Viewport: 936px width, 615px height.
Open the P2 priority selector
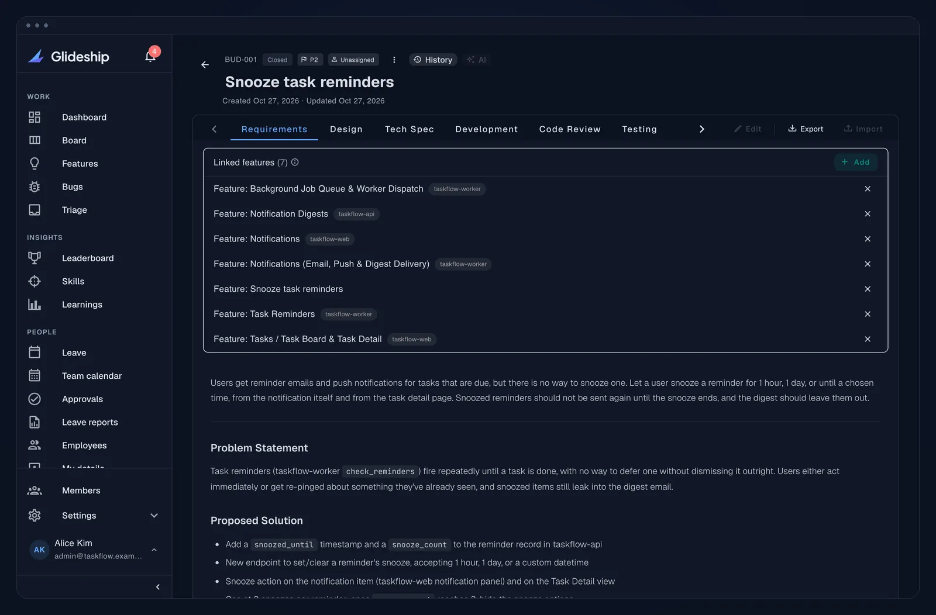click(310, 60)
